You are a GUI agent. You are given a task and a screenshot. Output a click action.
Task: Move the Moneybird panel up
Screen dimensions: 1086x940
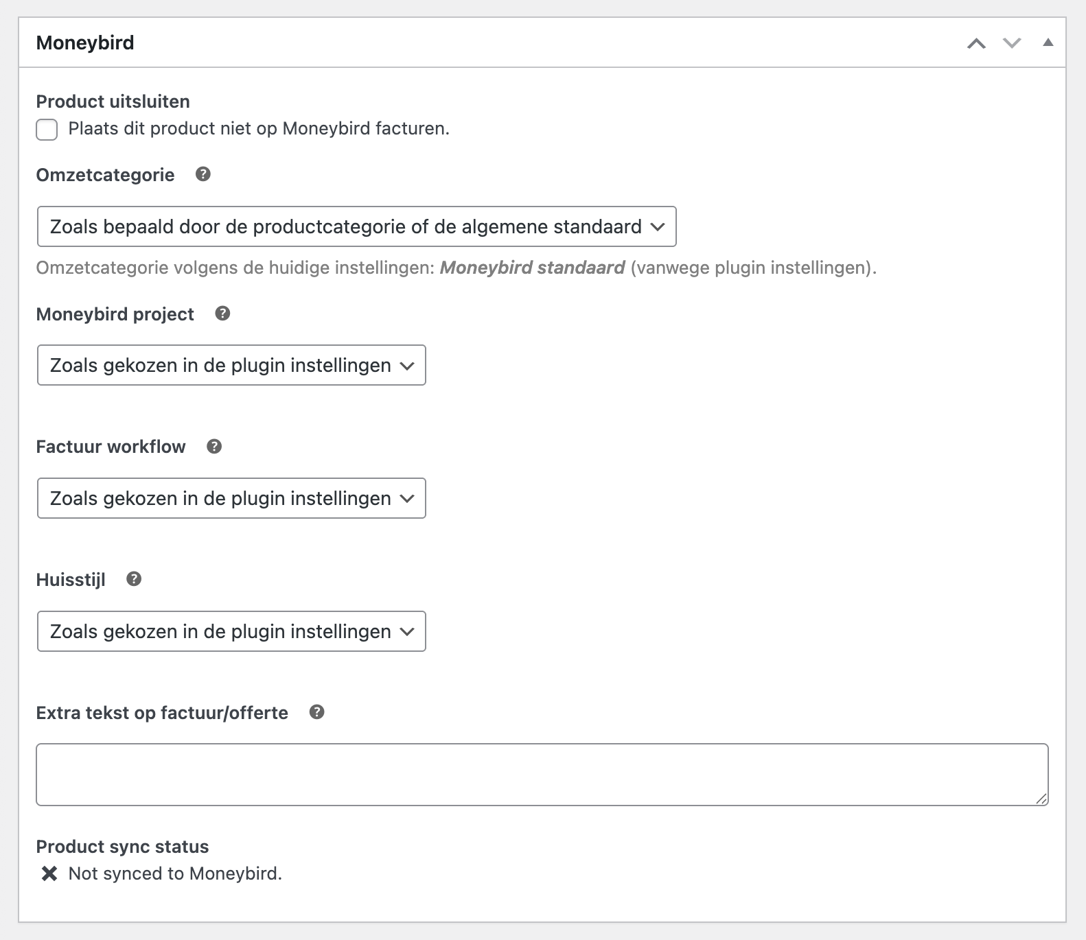point(976,43)
